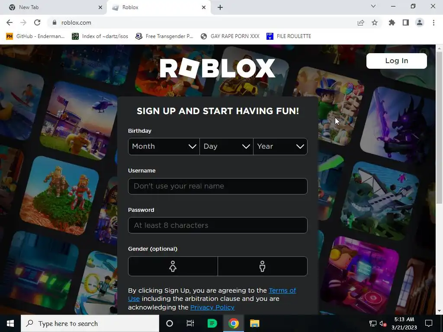443x332 pixels.
Task: Click the Chrome taskbar icon
Action: pyautogui.click(x=233, y=323)
